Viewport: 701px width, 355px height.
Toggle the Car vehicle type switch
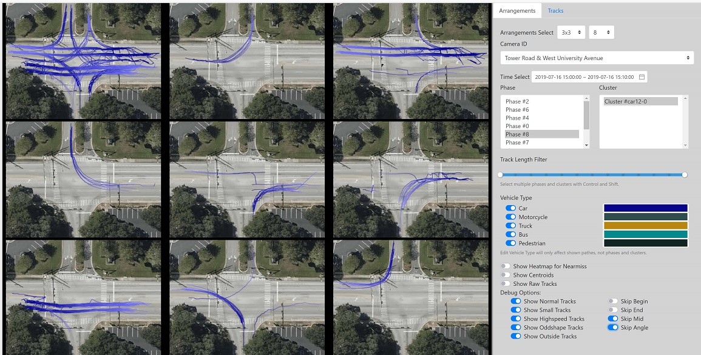(510, 208)
